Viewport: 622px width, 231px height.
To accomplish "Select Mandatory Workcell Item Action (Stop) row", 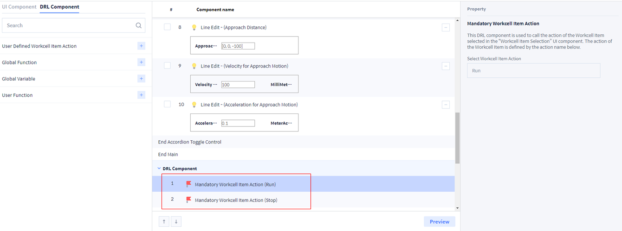I will (x=236, y=200).
